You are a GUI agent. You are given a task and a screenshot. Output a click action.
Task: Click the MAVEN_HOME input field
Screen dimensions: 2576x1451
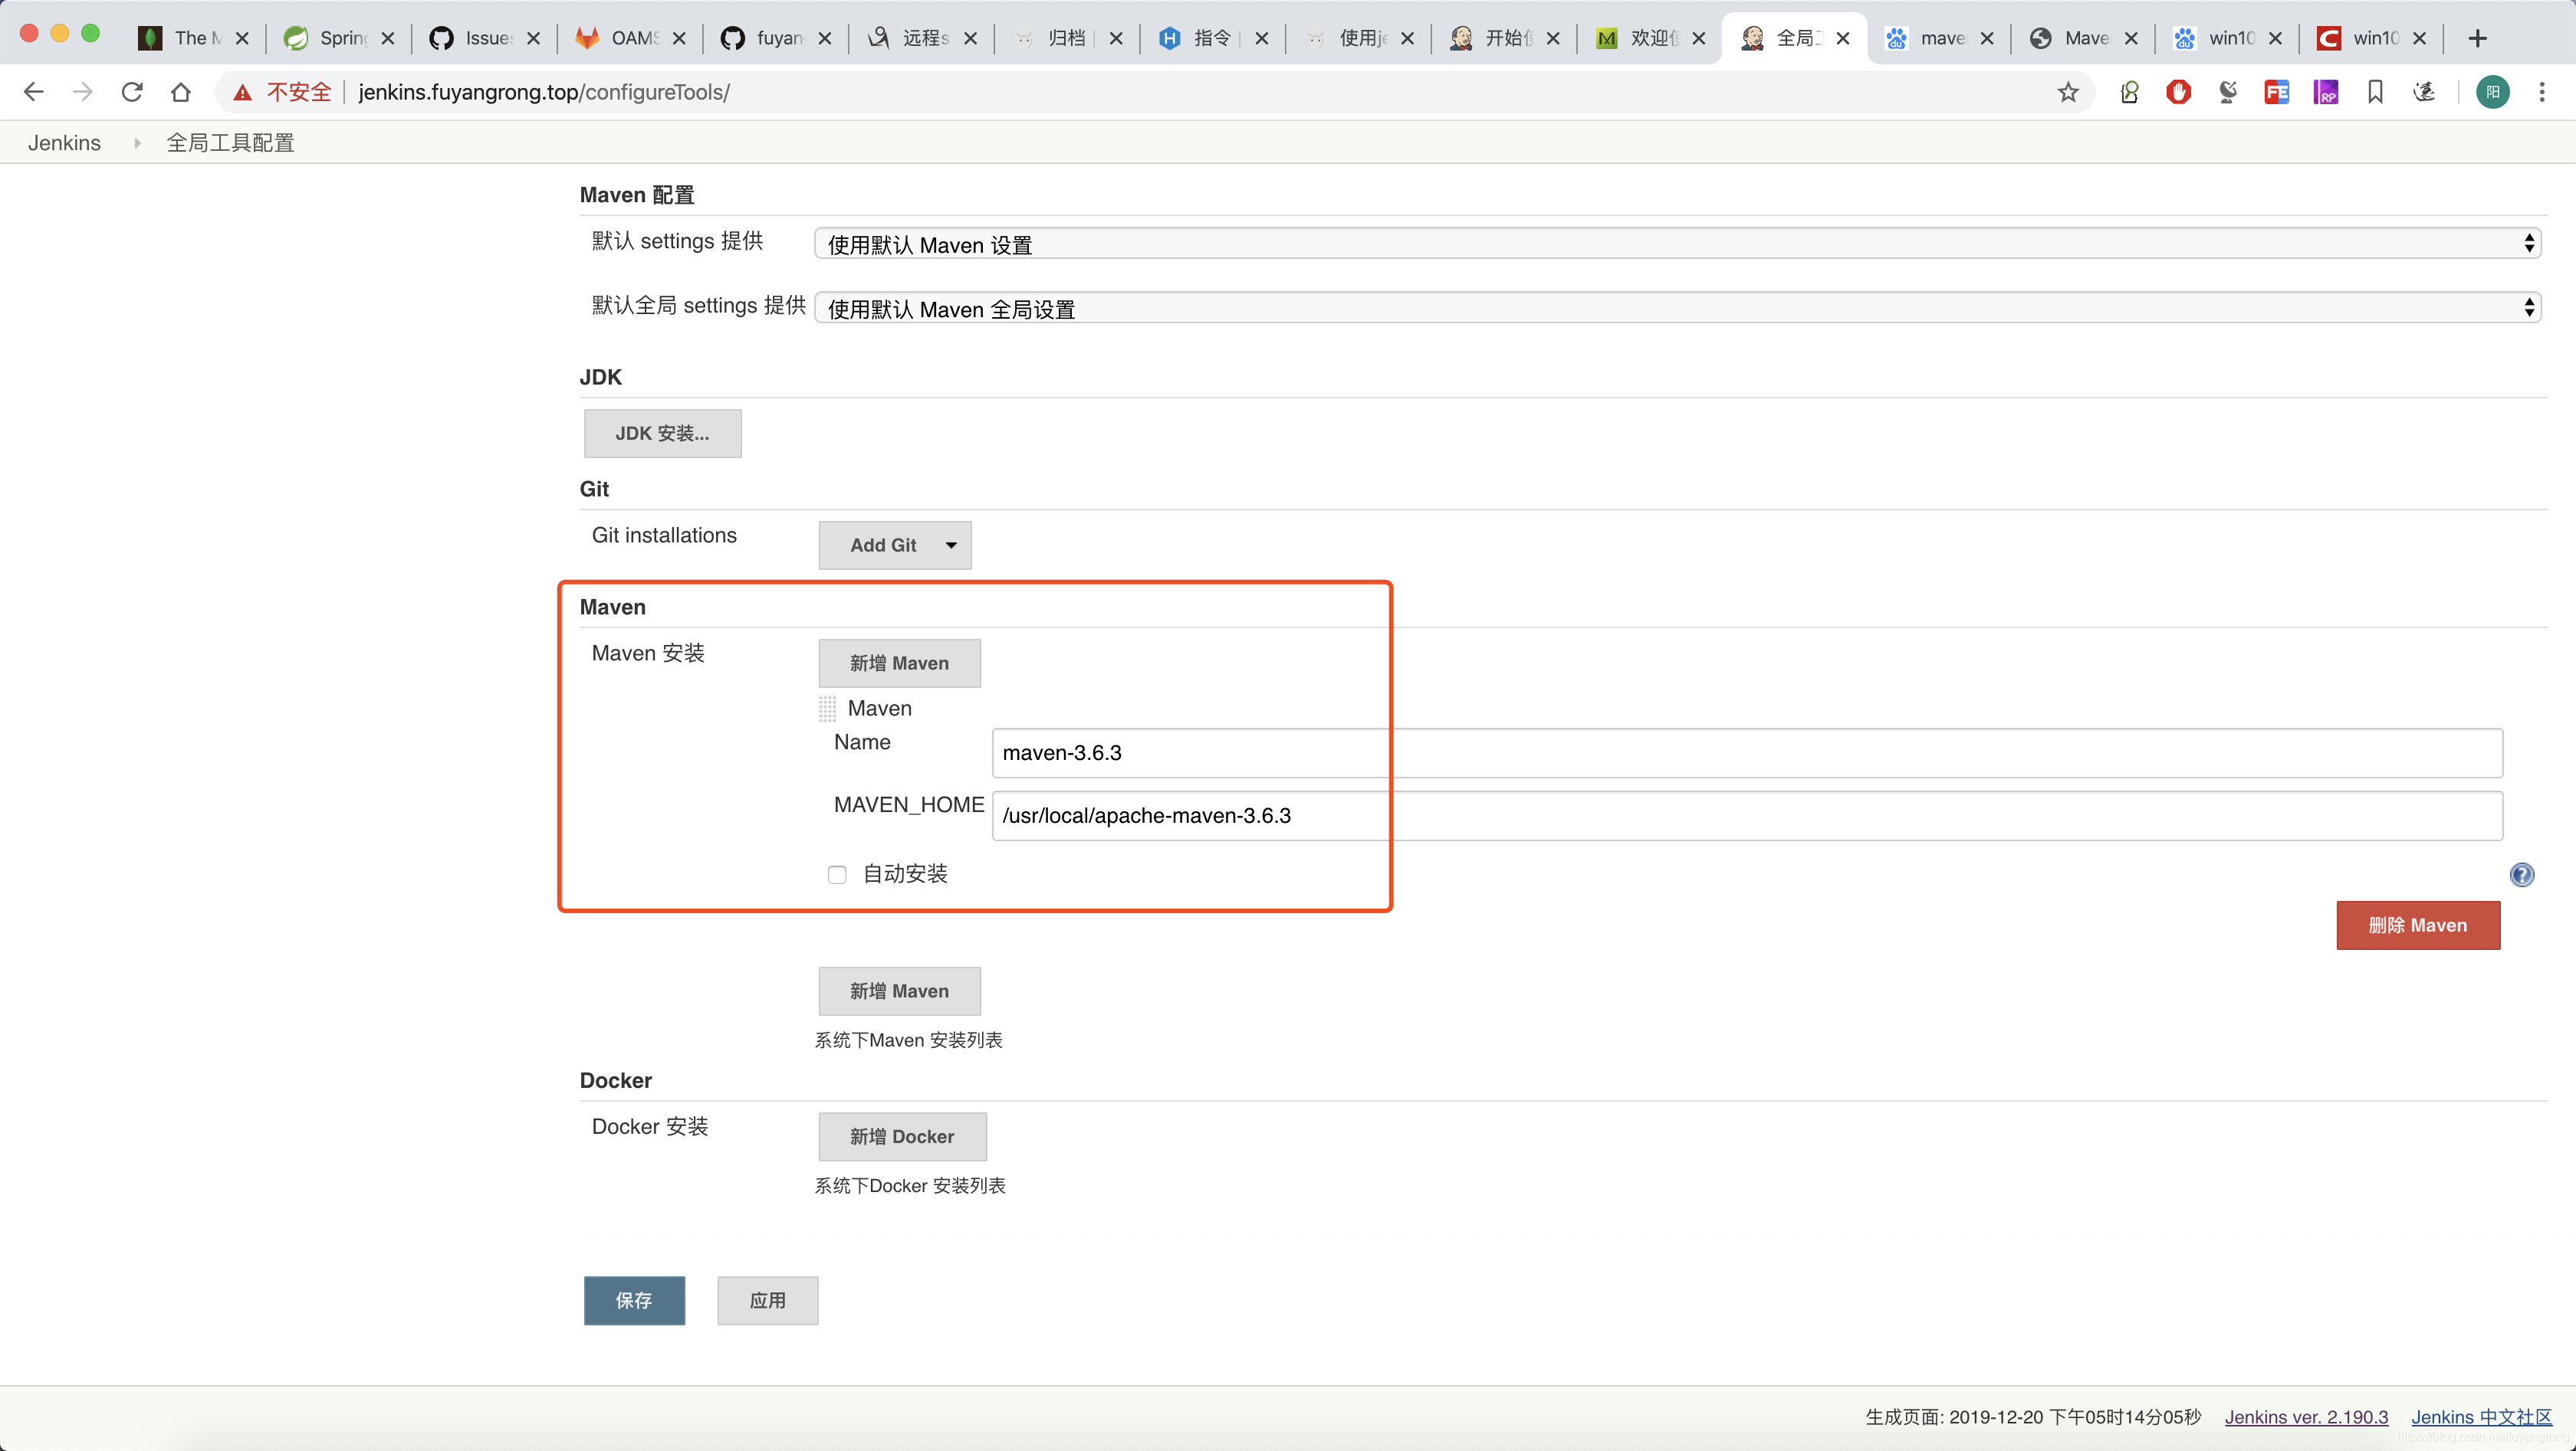tap(1747, 815)
